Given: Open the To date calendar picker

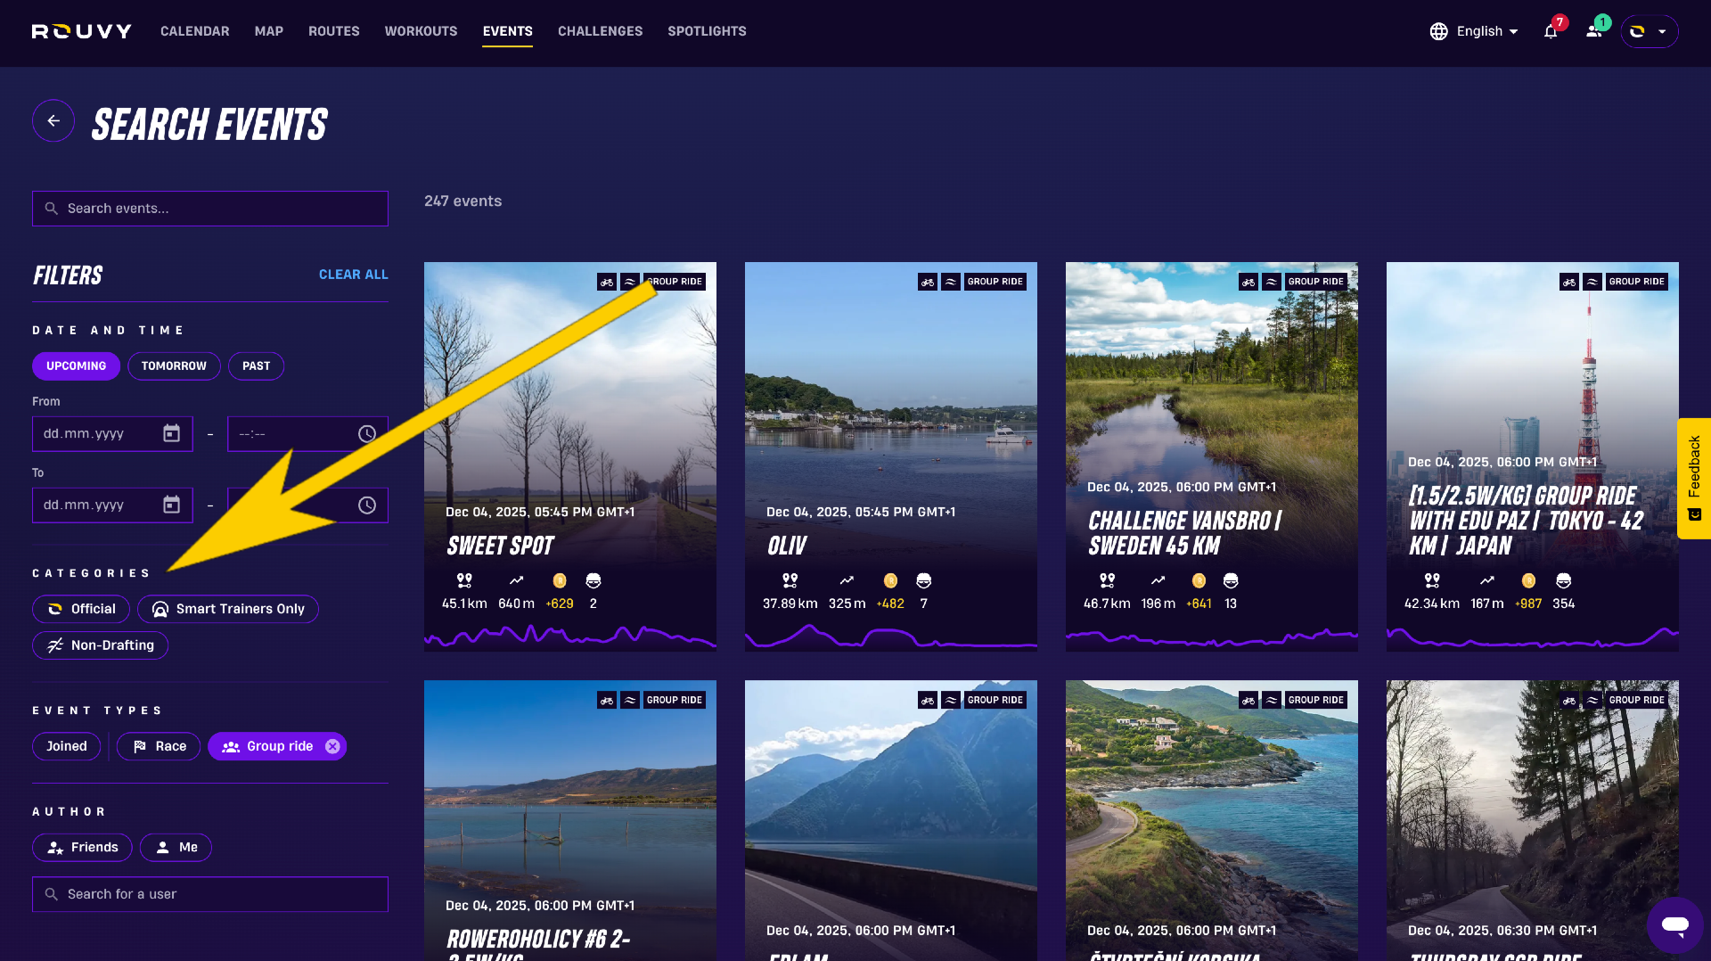Looking at the screenshot, I should (x=172, y=505).
